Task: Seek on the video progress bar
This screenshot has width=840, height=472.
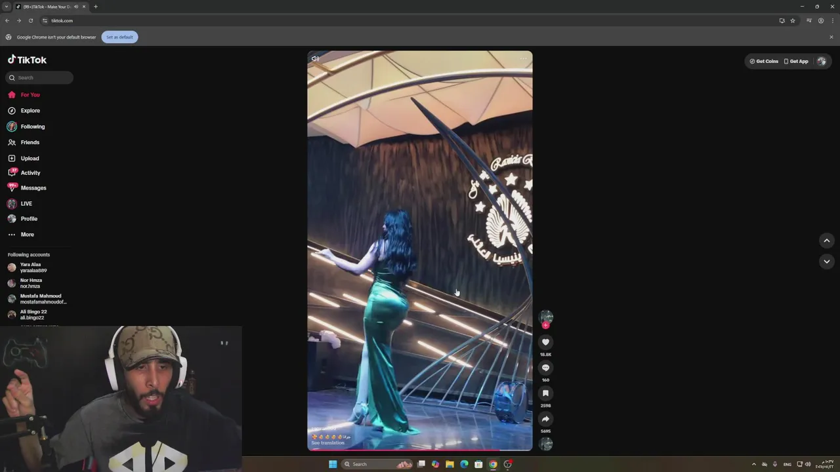Action: point(420,450)
